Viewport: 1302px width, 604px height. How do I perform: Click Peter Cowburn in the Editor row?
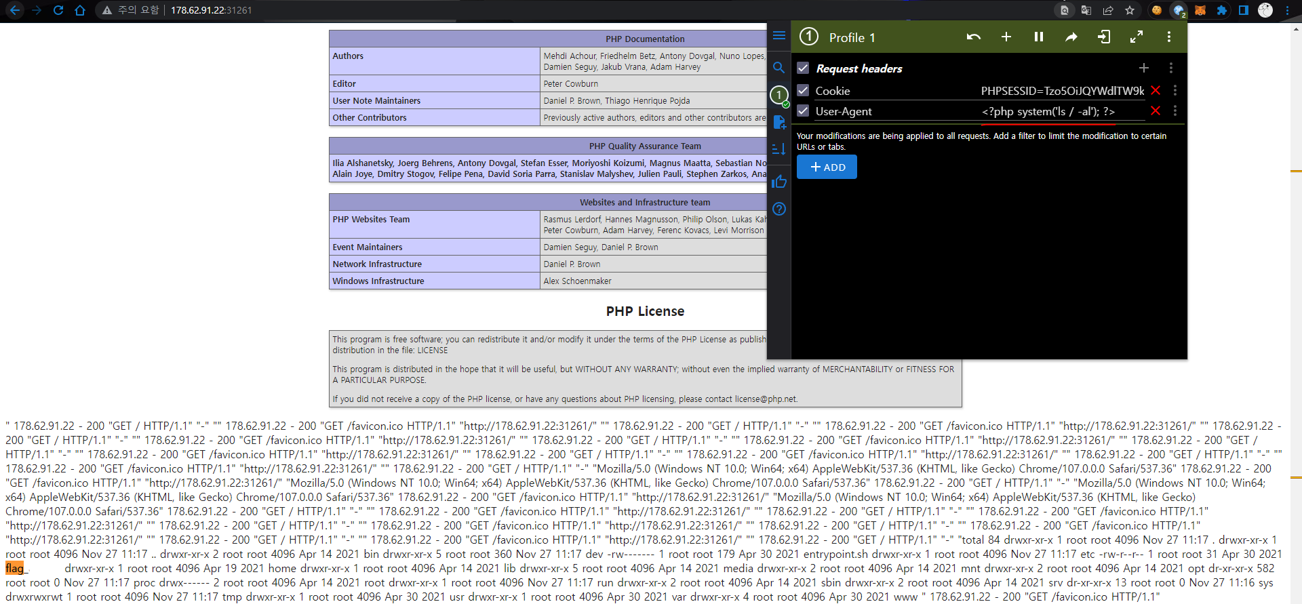571,83
